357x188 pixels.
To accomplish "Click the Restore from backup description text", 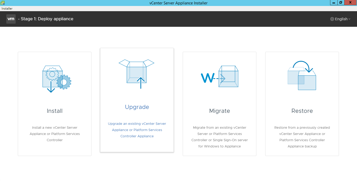I will click(302, 137).
